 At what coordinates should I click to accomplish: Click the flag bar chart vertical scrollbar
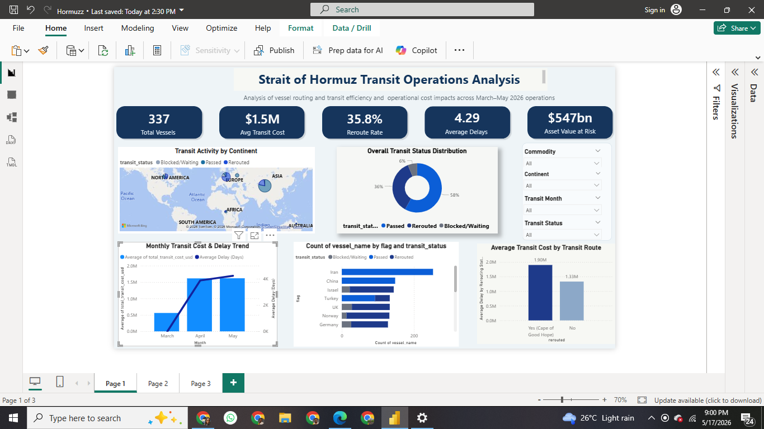tap(455, 279)
